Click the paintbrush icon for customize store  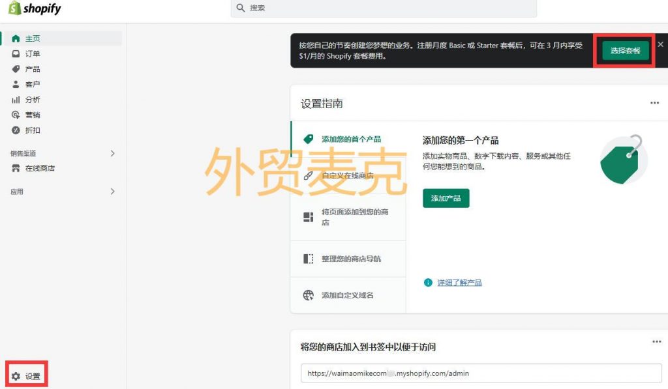309,175
